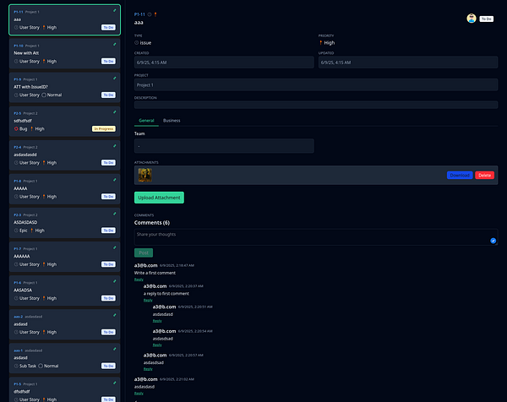The image size is (507, 402).
Task: Click the blue check icon in comment box
Action: (x=493, y=241)
